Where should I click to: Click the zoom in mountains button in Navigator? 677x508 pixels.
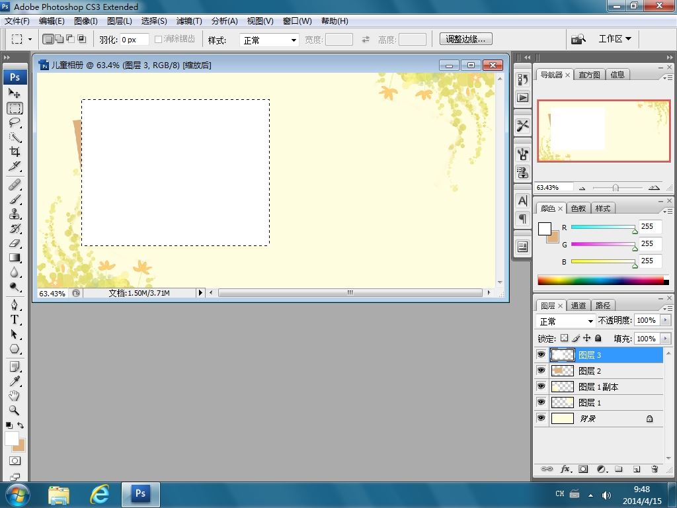tap(654, 187)
